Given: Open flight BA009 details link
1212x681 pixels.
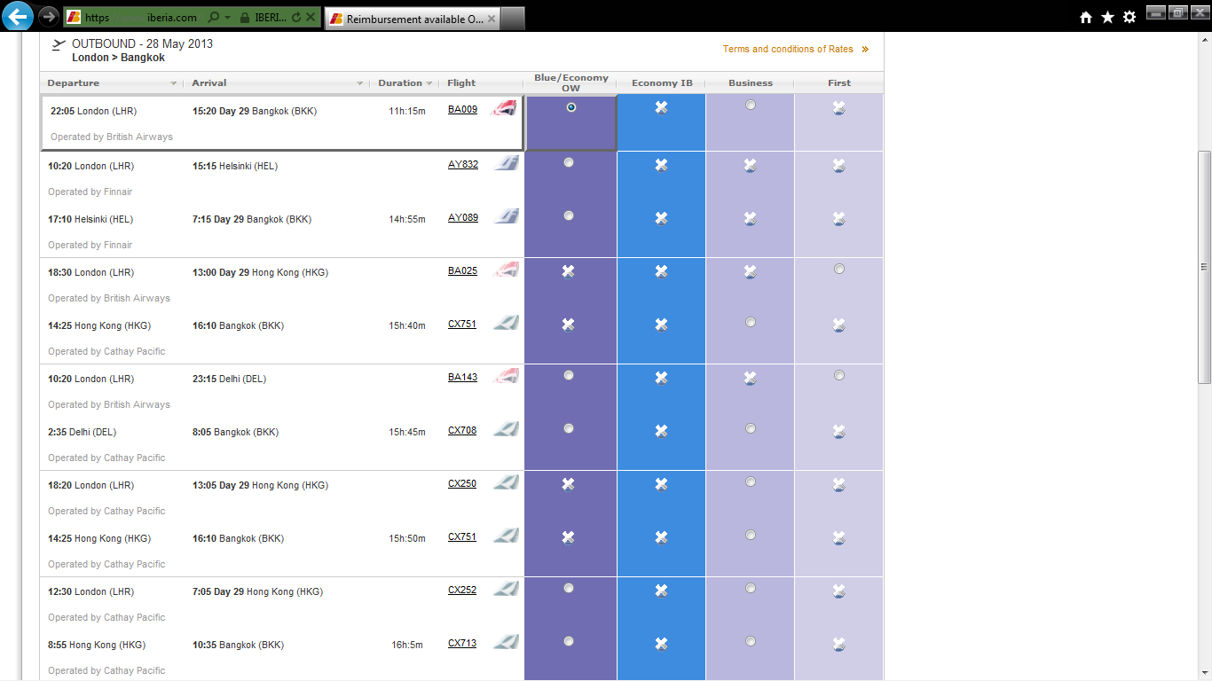Looking at the screenshot, I should point(462,110).
